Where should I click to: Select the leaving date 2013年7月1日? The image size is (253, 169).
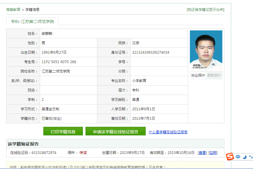143,119
